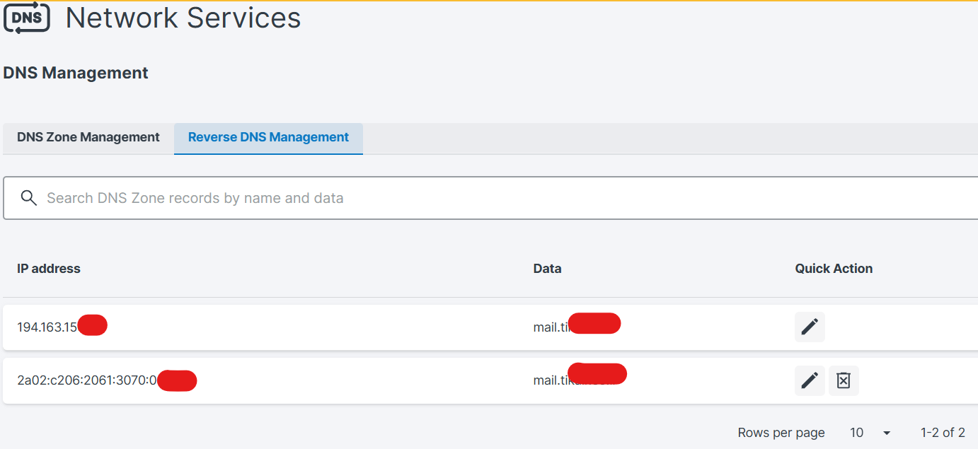978x449 pixels.
Task: Click the Data column header
Action: (547, 269)
